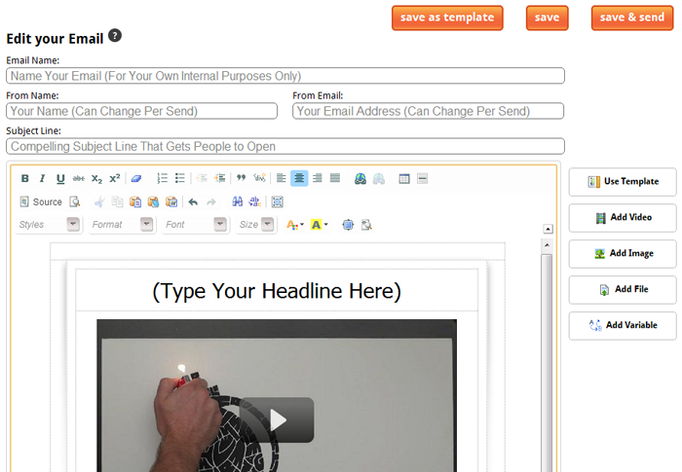This screenshot has width=682, height=472.
Task: Copy selected content
Action: click(118, 202)
